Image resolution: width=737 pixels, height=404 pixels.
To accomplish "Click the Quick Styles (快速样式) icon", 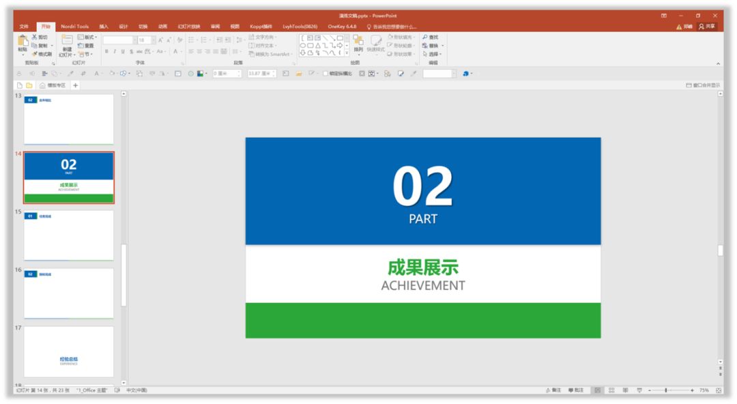I will click(376, 40).
